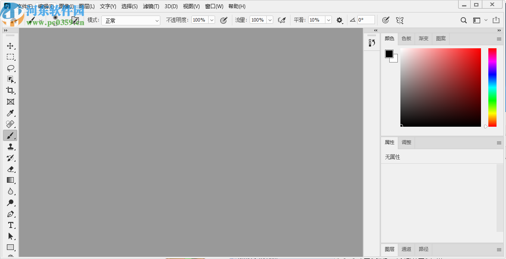
Task: Select the Horizontal Type tool
Action: click(x=10, y=225)
